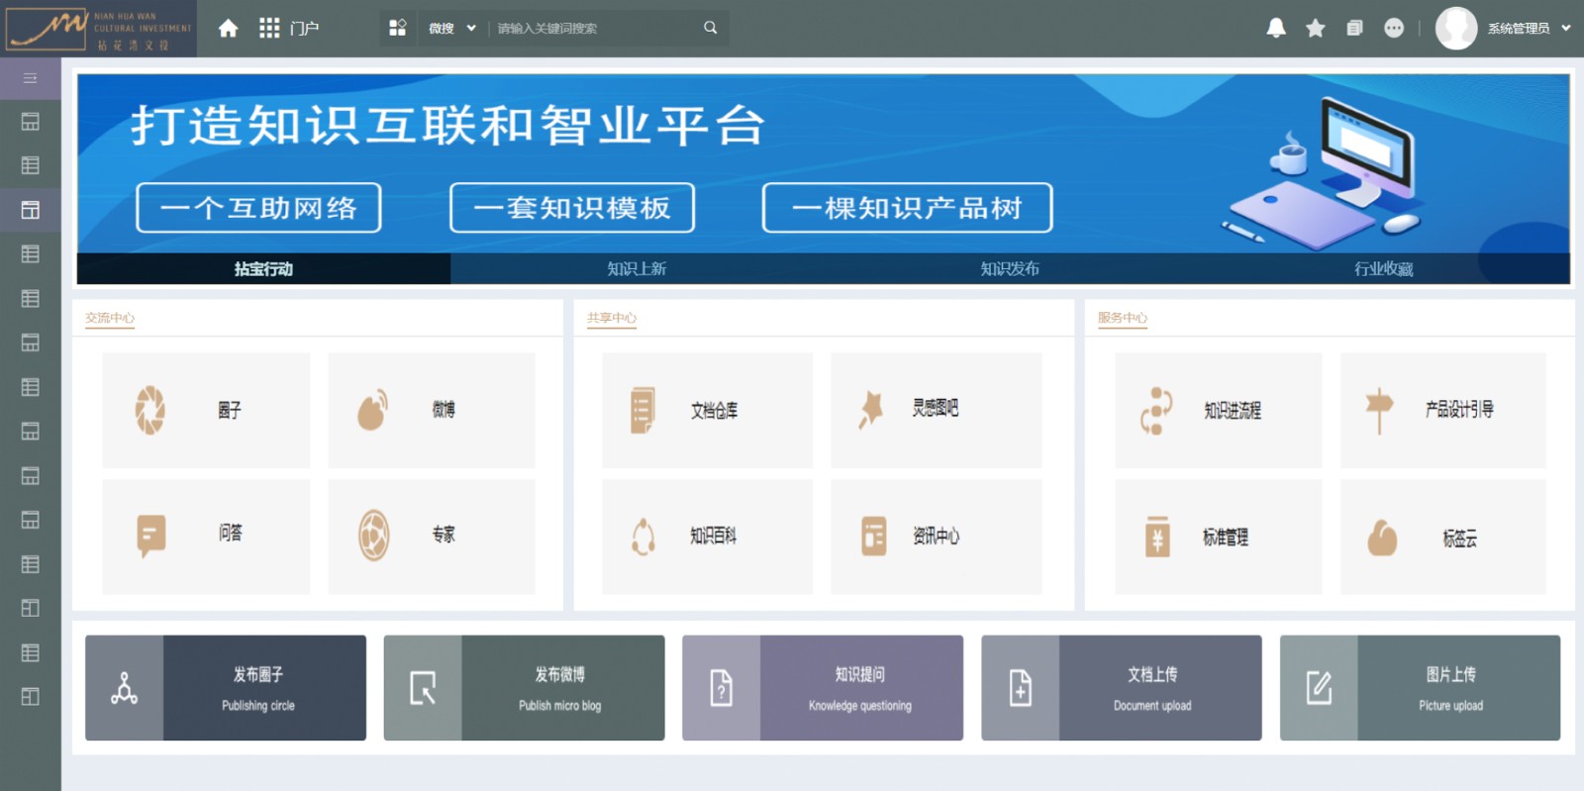Image resolution: width=1584 pixels, height=791 pixels.
Task: Open the 产品设计引导 tile
Action: tap(1443, 410)
